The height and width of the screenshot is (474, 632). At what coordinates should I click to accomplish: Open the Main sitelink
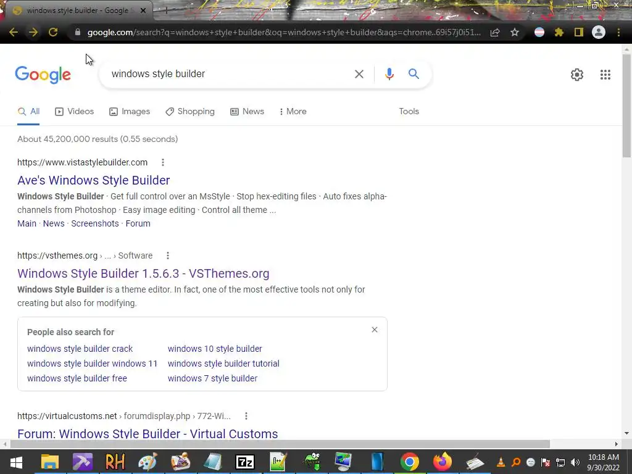coord(27,223)
